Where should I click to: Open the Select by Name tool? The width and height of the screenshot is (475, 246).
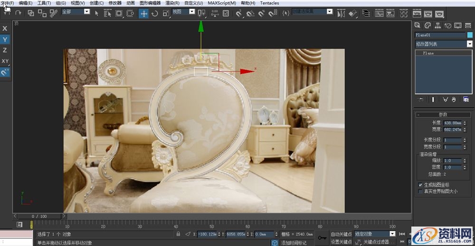tap(107, 13)
